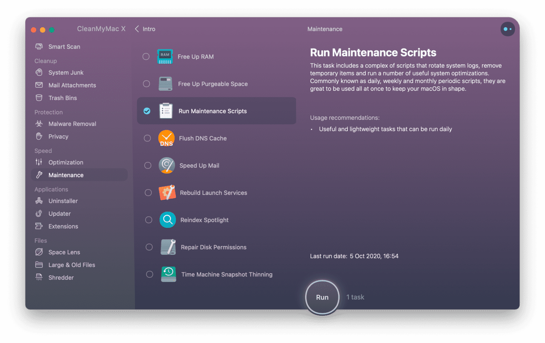Click the Malware Removal biohazard icon
The width and height of the screenshot is (545, 343).
tap(39, 124)
